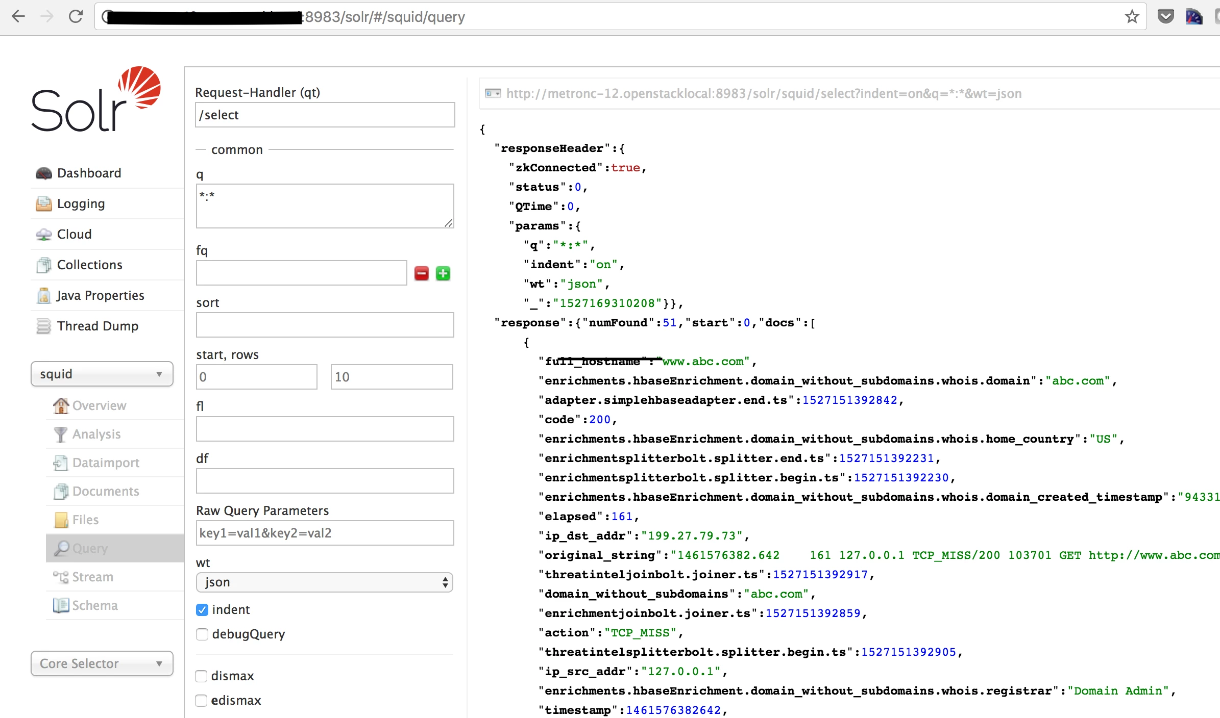Click the rows field showing 10
Viewport: 1220px width, 718px height.
click(x=392, y=377)
